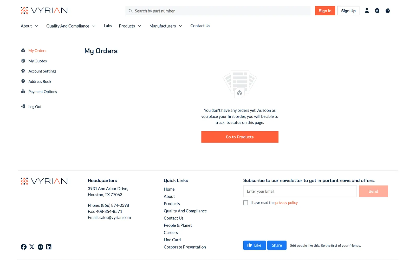416x260 pixels.
Task: Tick the privacy policy checkbox
Action: click(x=245, y=203)
